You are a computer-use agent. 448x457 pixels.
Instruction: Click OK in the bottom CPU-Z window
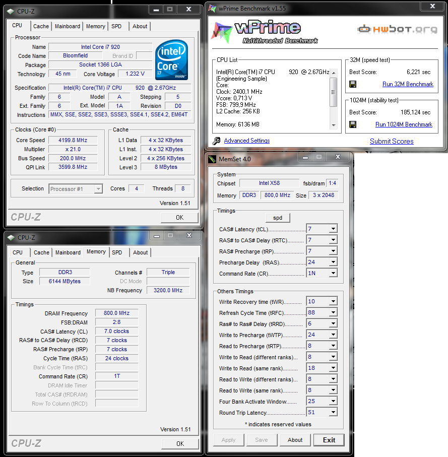pyautogui.click(x=180, y=443)
